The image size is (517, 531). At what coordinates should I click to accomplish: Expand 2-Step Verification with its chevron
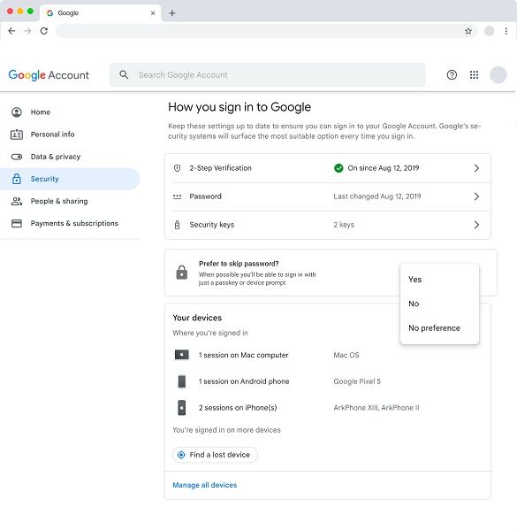(476, 168)
